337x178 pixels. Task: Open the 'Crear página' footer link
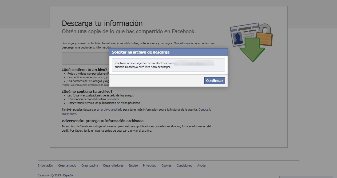click(x=90, y=165)
